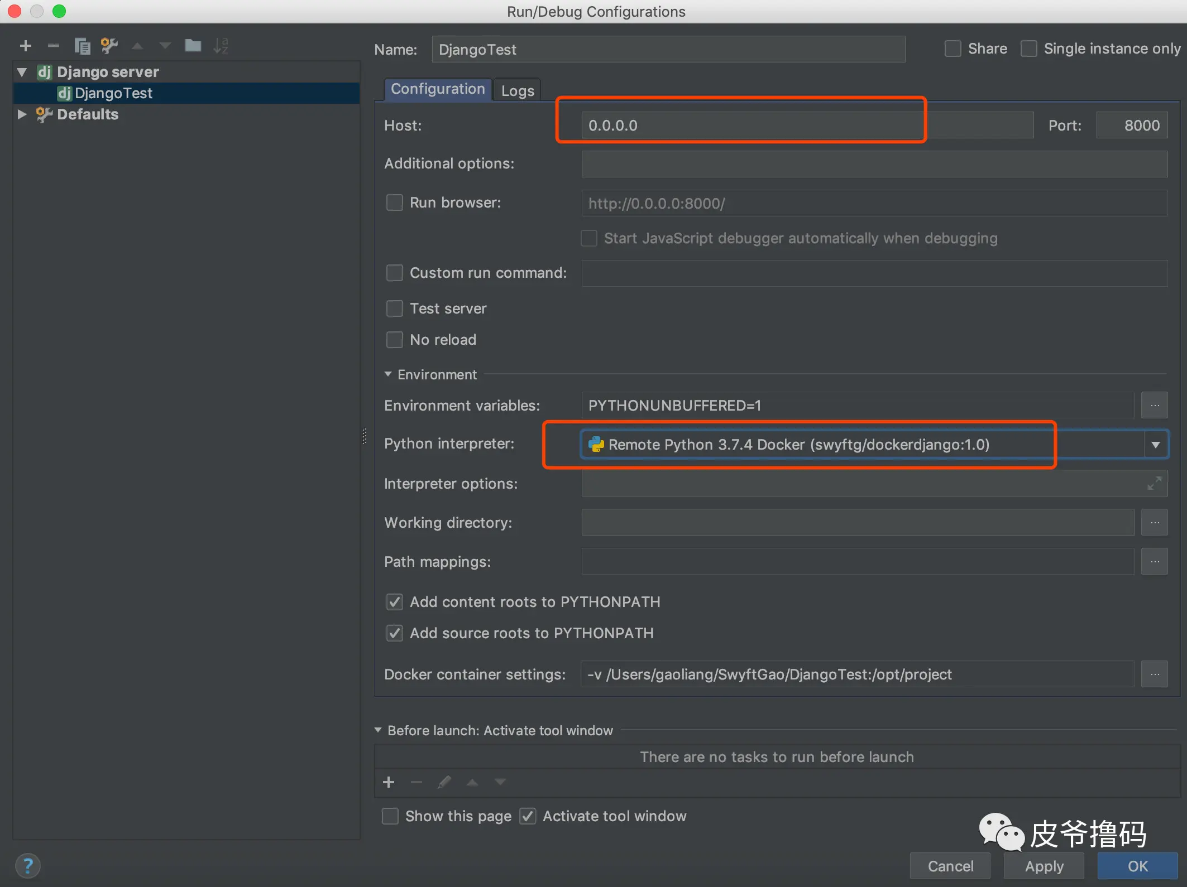Toggle Single instance only checkbox
The height and width of the screenshot is (887, 1187).
(1028, 49)
